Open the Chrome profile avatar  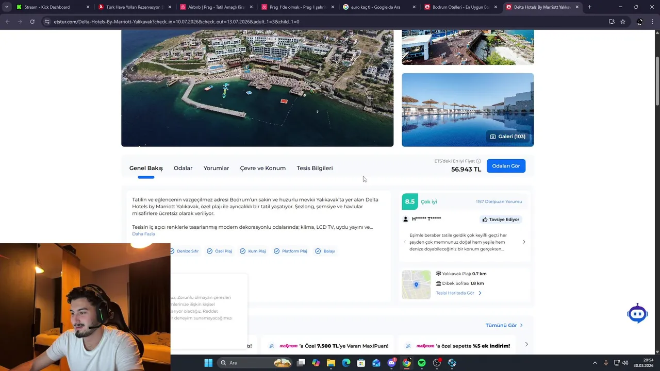pos(640,22)
